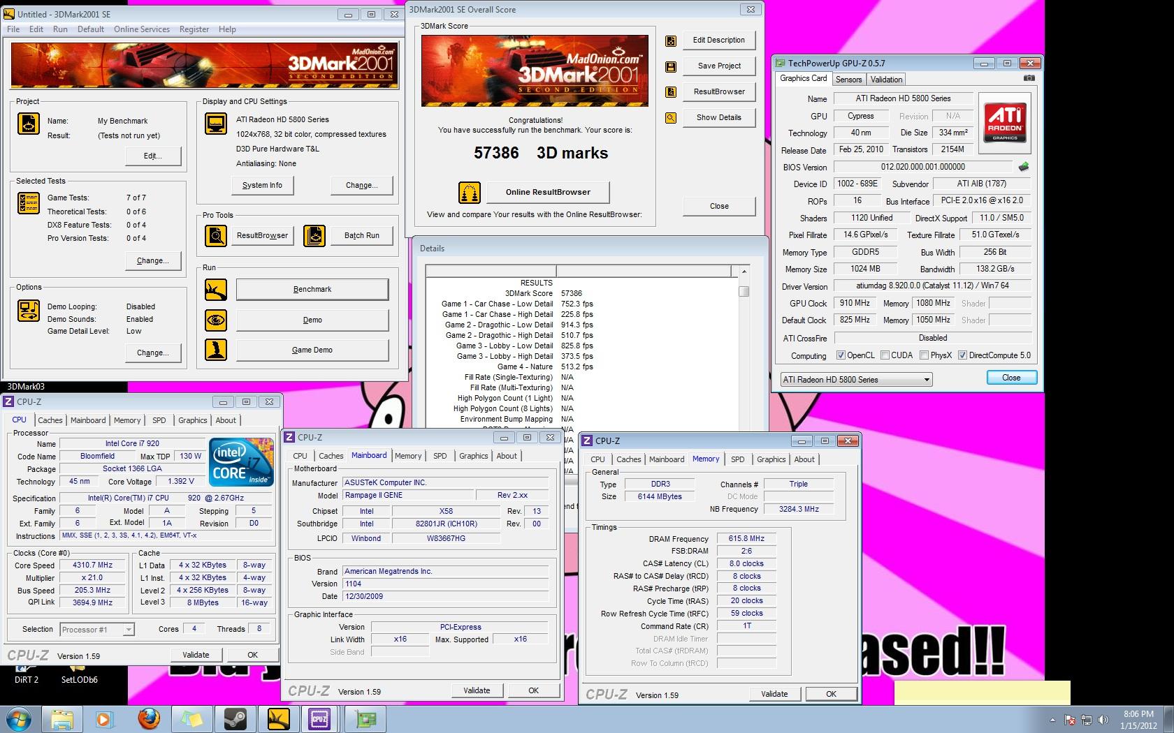Click the Options settings icon in 3DMark

[x=29, y=311]
